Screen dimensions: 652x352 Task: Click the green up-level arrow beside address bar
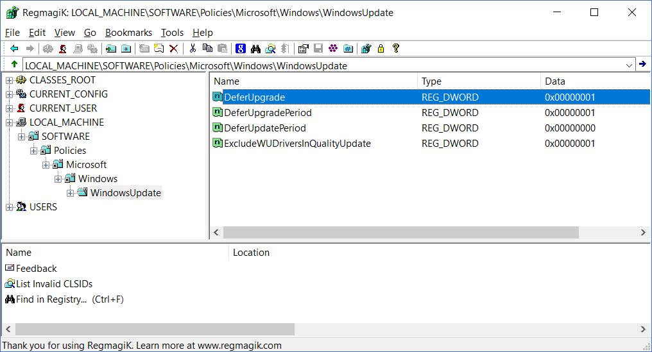click(x=14, y=65)
